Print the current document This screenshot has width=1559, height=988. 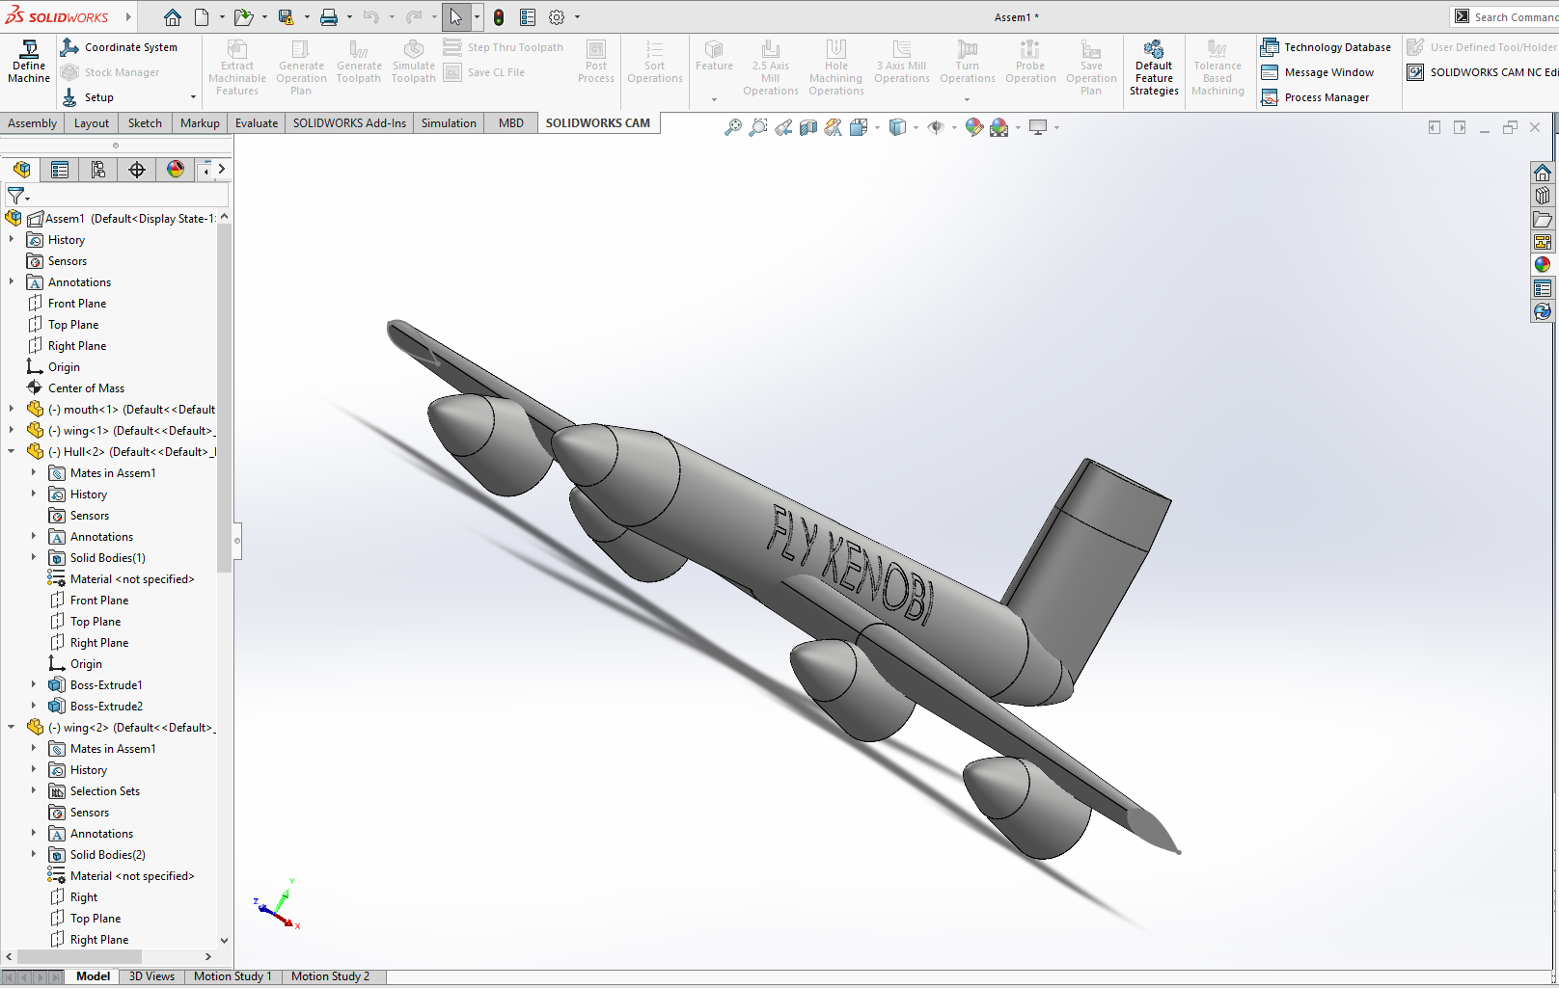point(329,17)
